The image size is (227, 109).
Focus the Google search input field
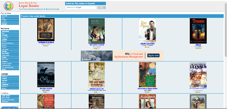(81, 8)
